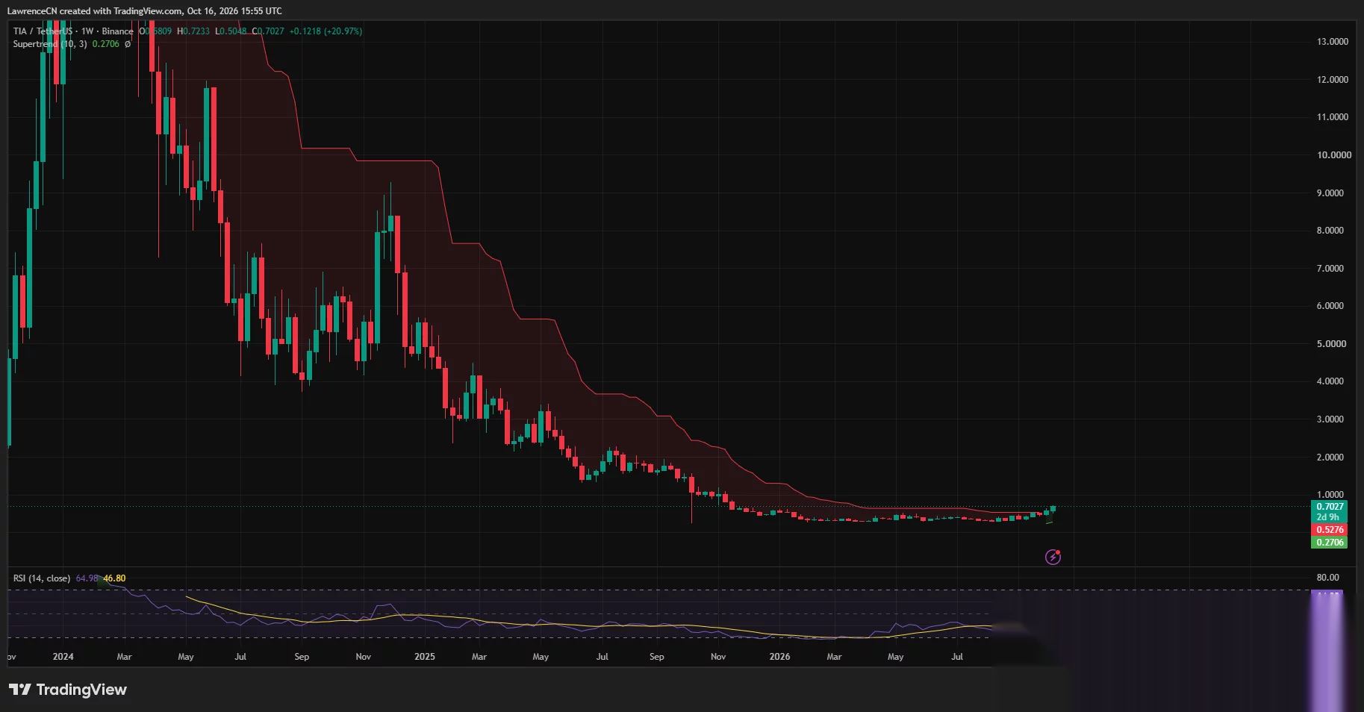Image resolution: width=1364 pixels, height=712 pixels.
Task: Click the 0.2706 value in Supertrend legend
Action: pyautogui.click(x=106, y=44)
